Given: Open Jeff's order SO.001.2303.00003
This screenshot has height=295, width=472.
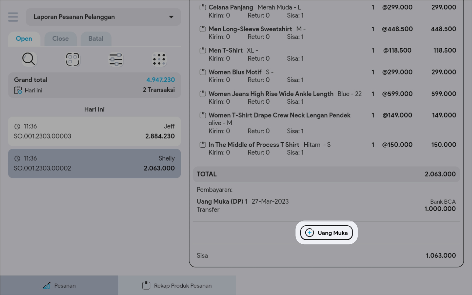Looking at the screenshot, I should tap(94, 131).
